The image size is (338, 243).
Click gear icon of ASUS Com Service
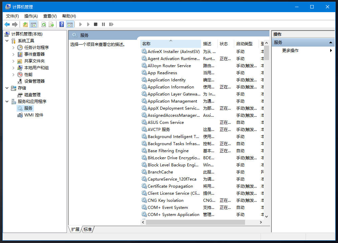tap(144, 122)
